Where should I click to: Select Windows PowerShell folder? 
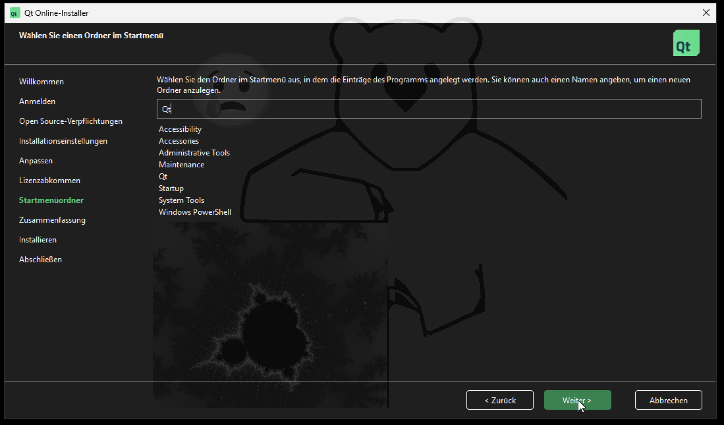pos(195,212)
